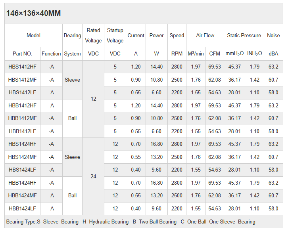Viewport: 288px width, 233px height.
Task: Select the Function subheader cell
Action: coord(52,53)
